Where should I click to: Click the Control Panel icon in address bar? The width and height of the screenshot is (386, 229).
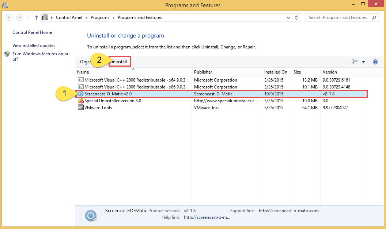click(x=45, y=17)
